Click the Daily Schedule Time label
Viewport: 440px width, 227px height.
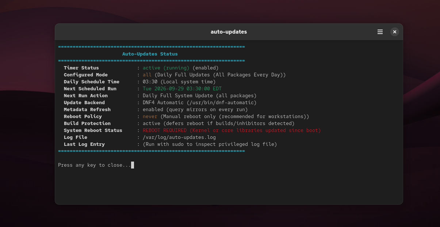(92, 82)
